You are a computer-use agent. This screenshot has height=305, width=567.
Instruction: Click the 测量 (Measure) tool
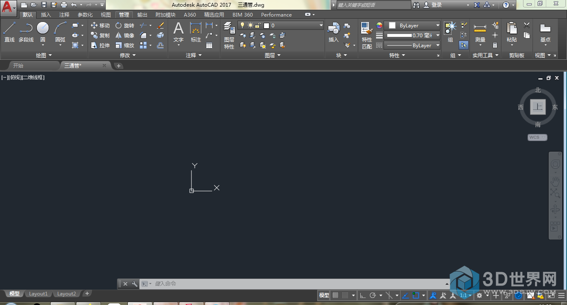[x=480, y=32]
